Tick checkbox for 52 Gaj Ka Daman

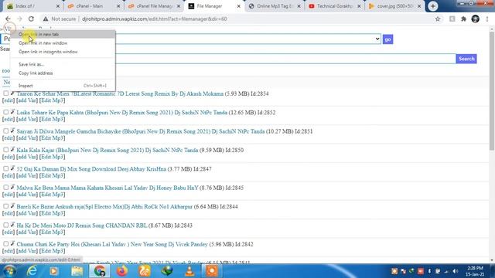coord(5,168)
